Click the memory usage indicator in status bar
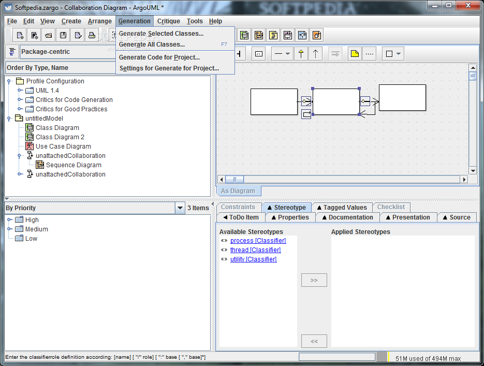The width and height of the screenshot is (484, 366). (428, 358)
